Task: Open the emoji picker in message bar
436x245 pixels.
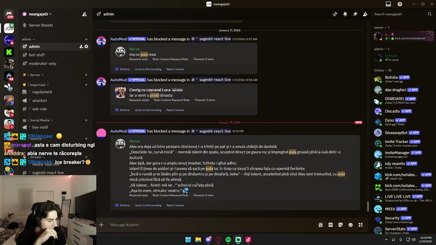Action: coord(351,225)
